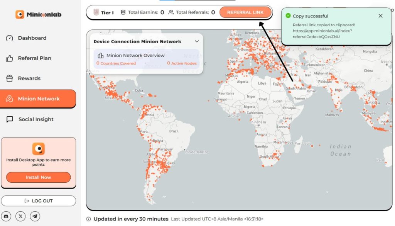Click the Tier 1 badge icon
Image resolution: width=395 pixels, height=226 pixels.
(96, 12)
